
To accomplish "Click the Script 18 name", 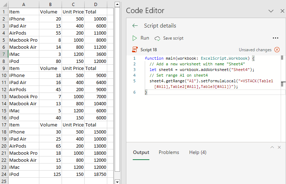I will (149, 50).
